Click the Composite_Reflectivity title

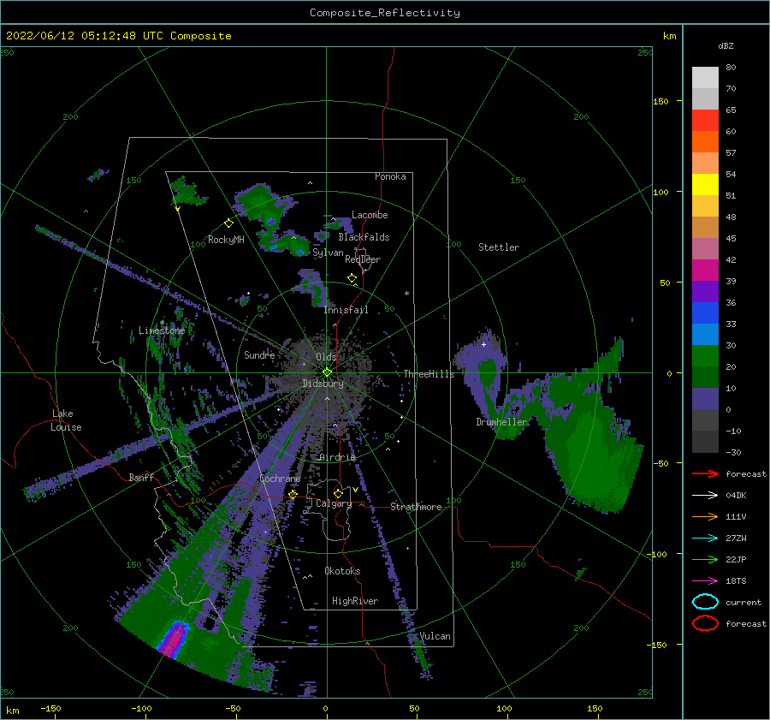point(385,13)
